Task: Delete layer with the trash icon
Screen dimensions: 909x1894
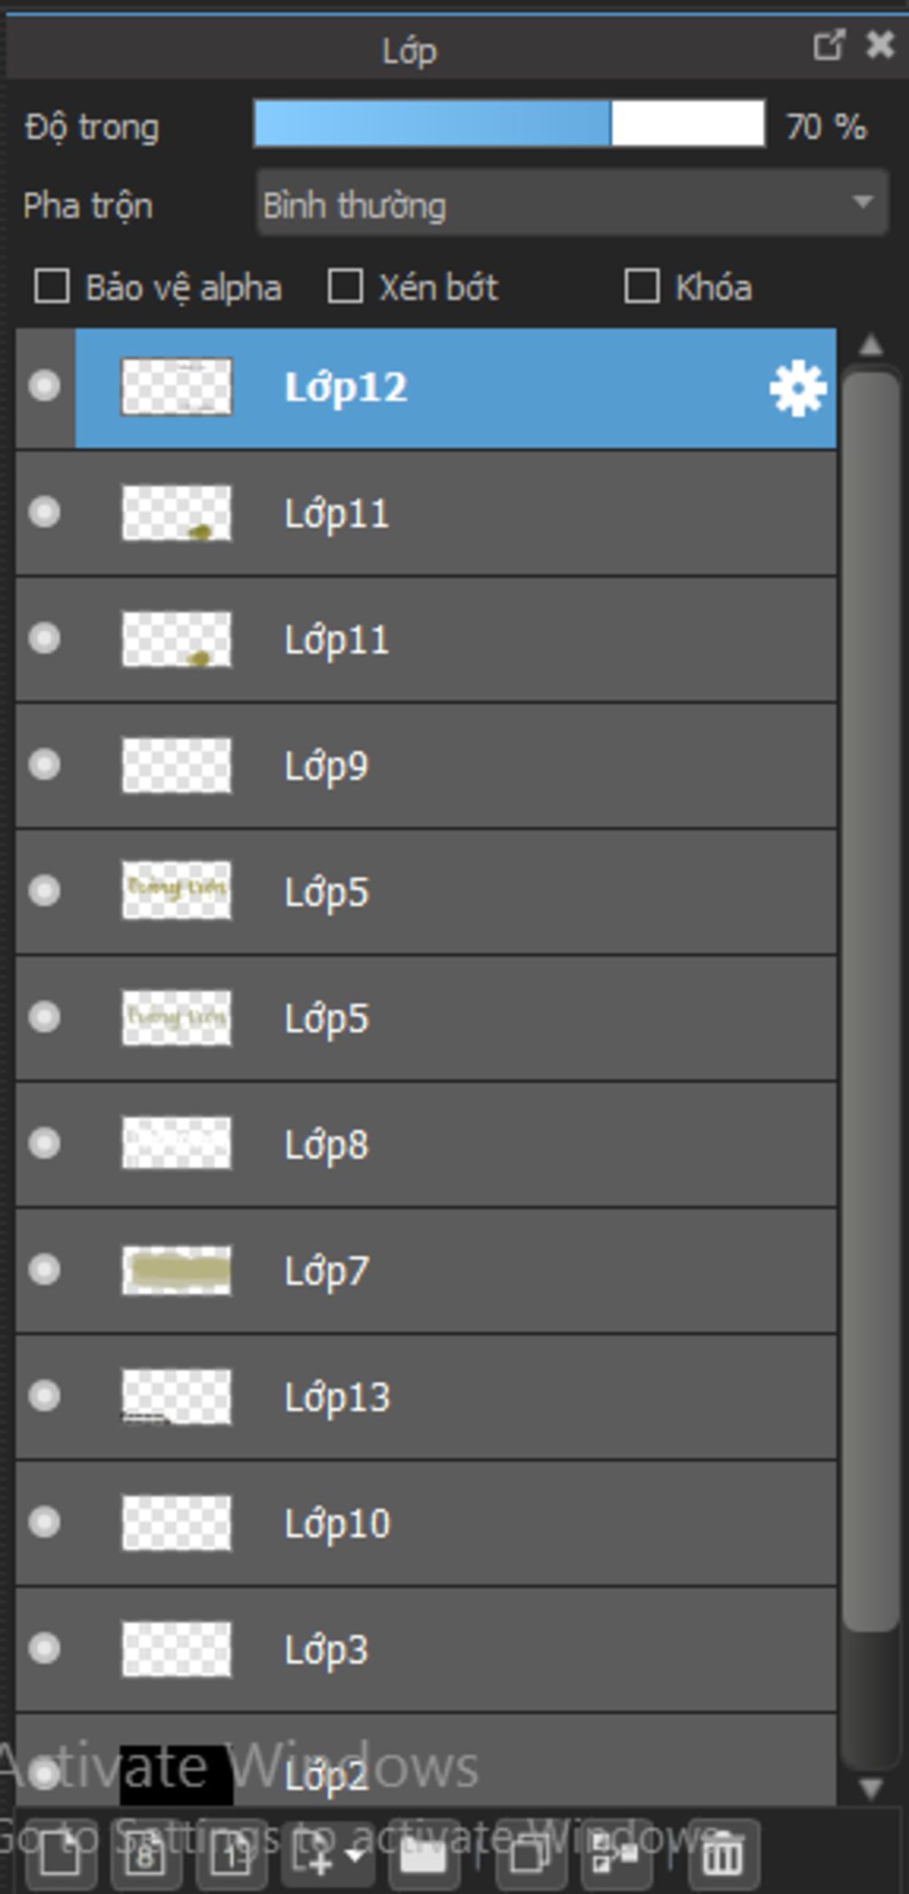Action: pyautogui.click(x=723, y=1853)
